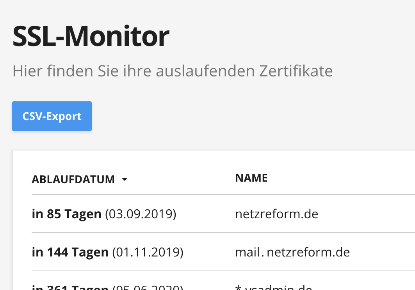This screenshot has width=415, height=290.
Task: Click the NAME column header
Action: pos(251,178)
